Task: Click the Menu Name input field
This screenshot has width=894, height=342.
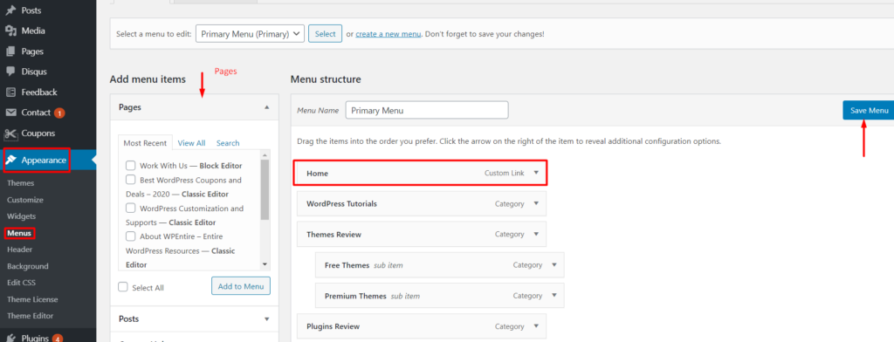Action: pyautogui.click(x=427, y=110)
